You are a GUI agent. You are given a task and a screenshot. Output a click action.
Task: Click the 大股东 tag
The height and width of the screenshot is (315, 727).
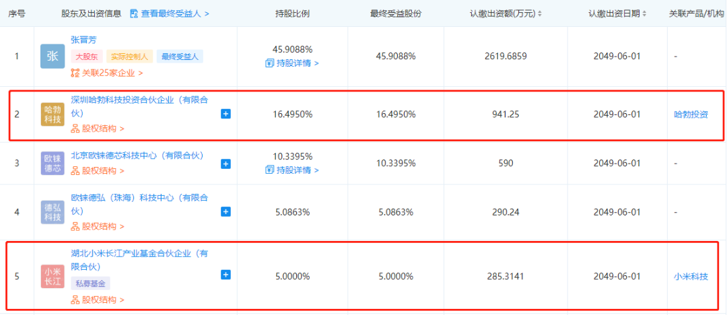pos(87,57)
